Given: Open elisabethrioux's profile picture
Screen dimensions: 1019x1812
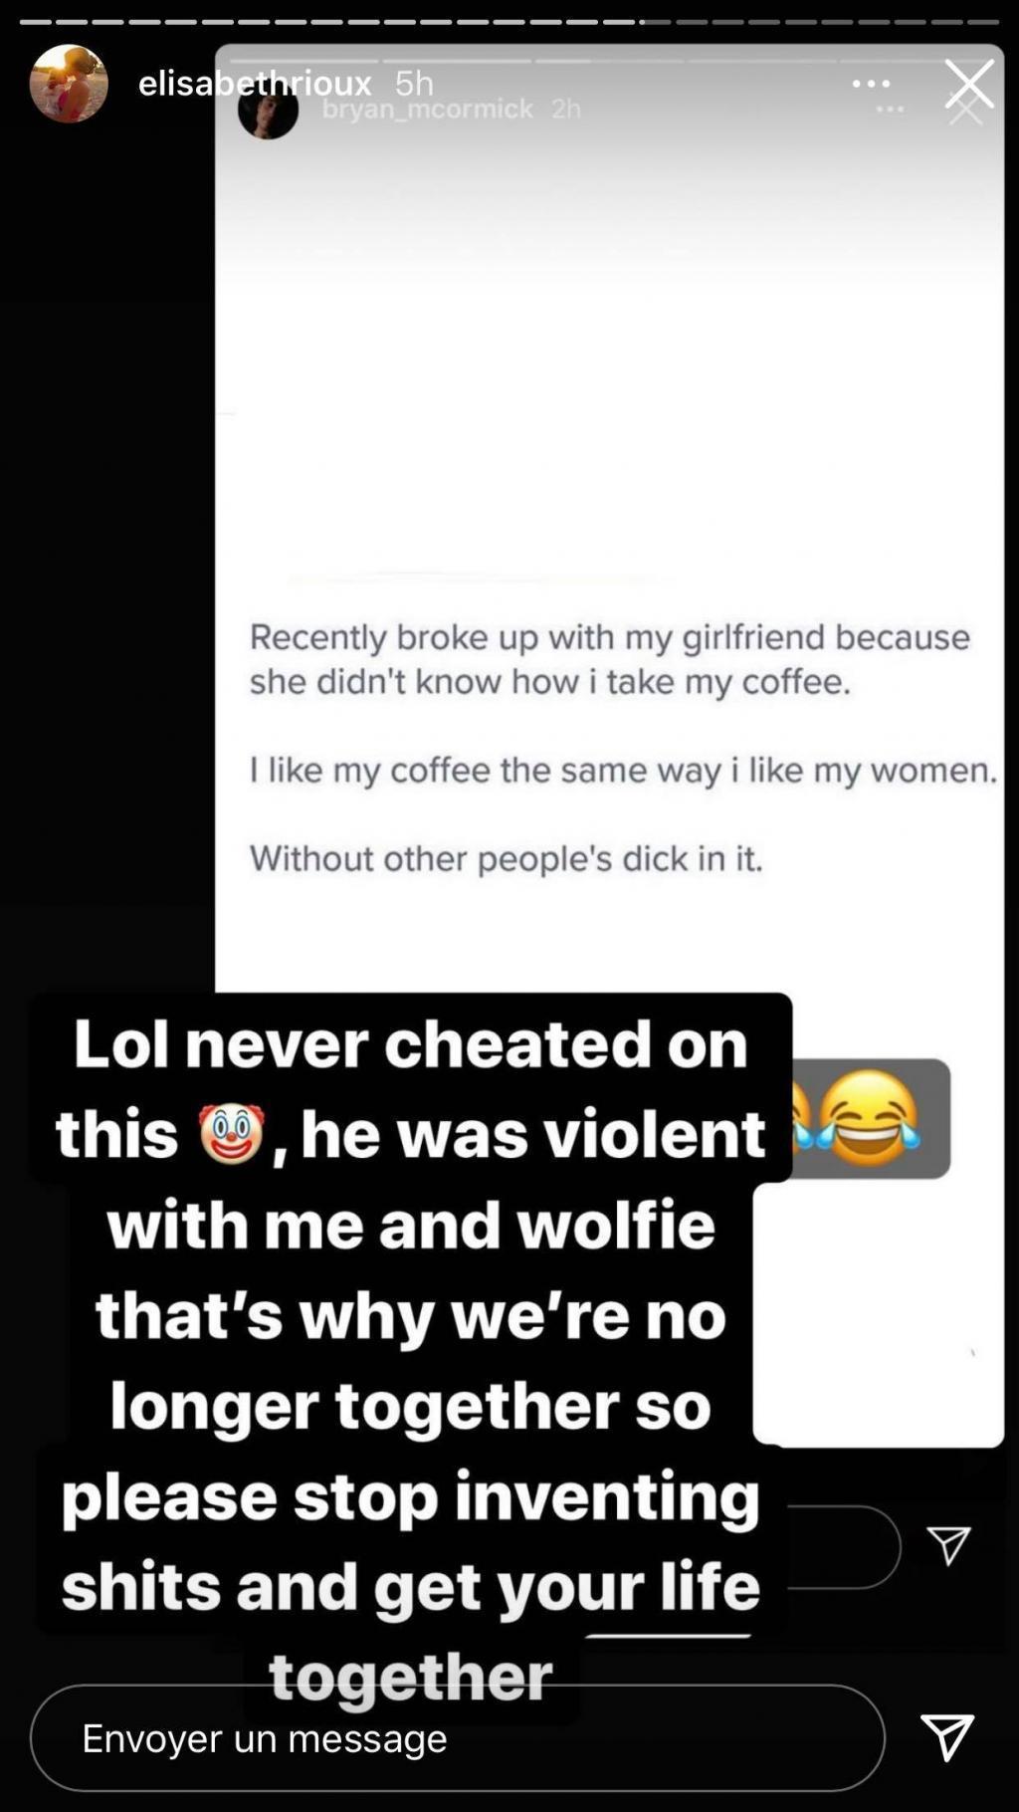Looking at the screenshot, I should coord(69,84).
